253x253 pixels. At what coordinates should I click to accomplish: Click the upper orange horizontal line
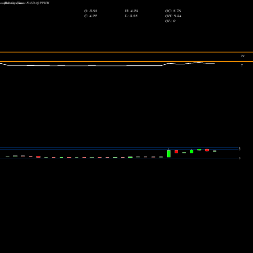tap(126, 52)
